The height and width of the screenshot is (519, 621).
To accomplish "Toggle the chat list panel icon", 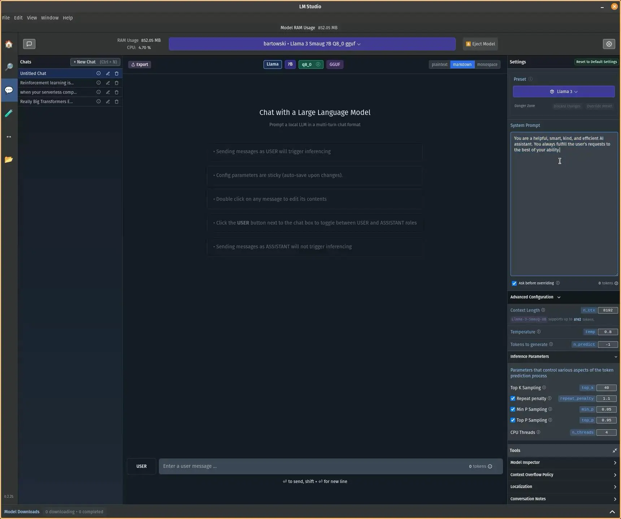I will tap(29, 44).
